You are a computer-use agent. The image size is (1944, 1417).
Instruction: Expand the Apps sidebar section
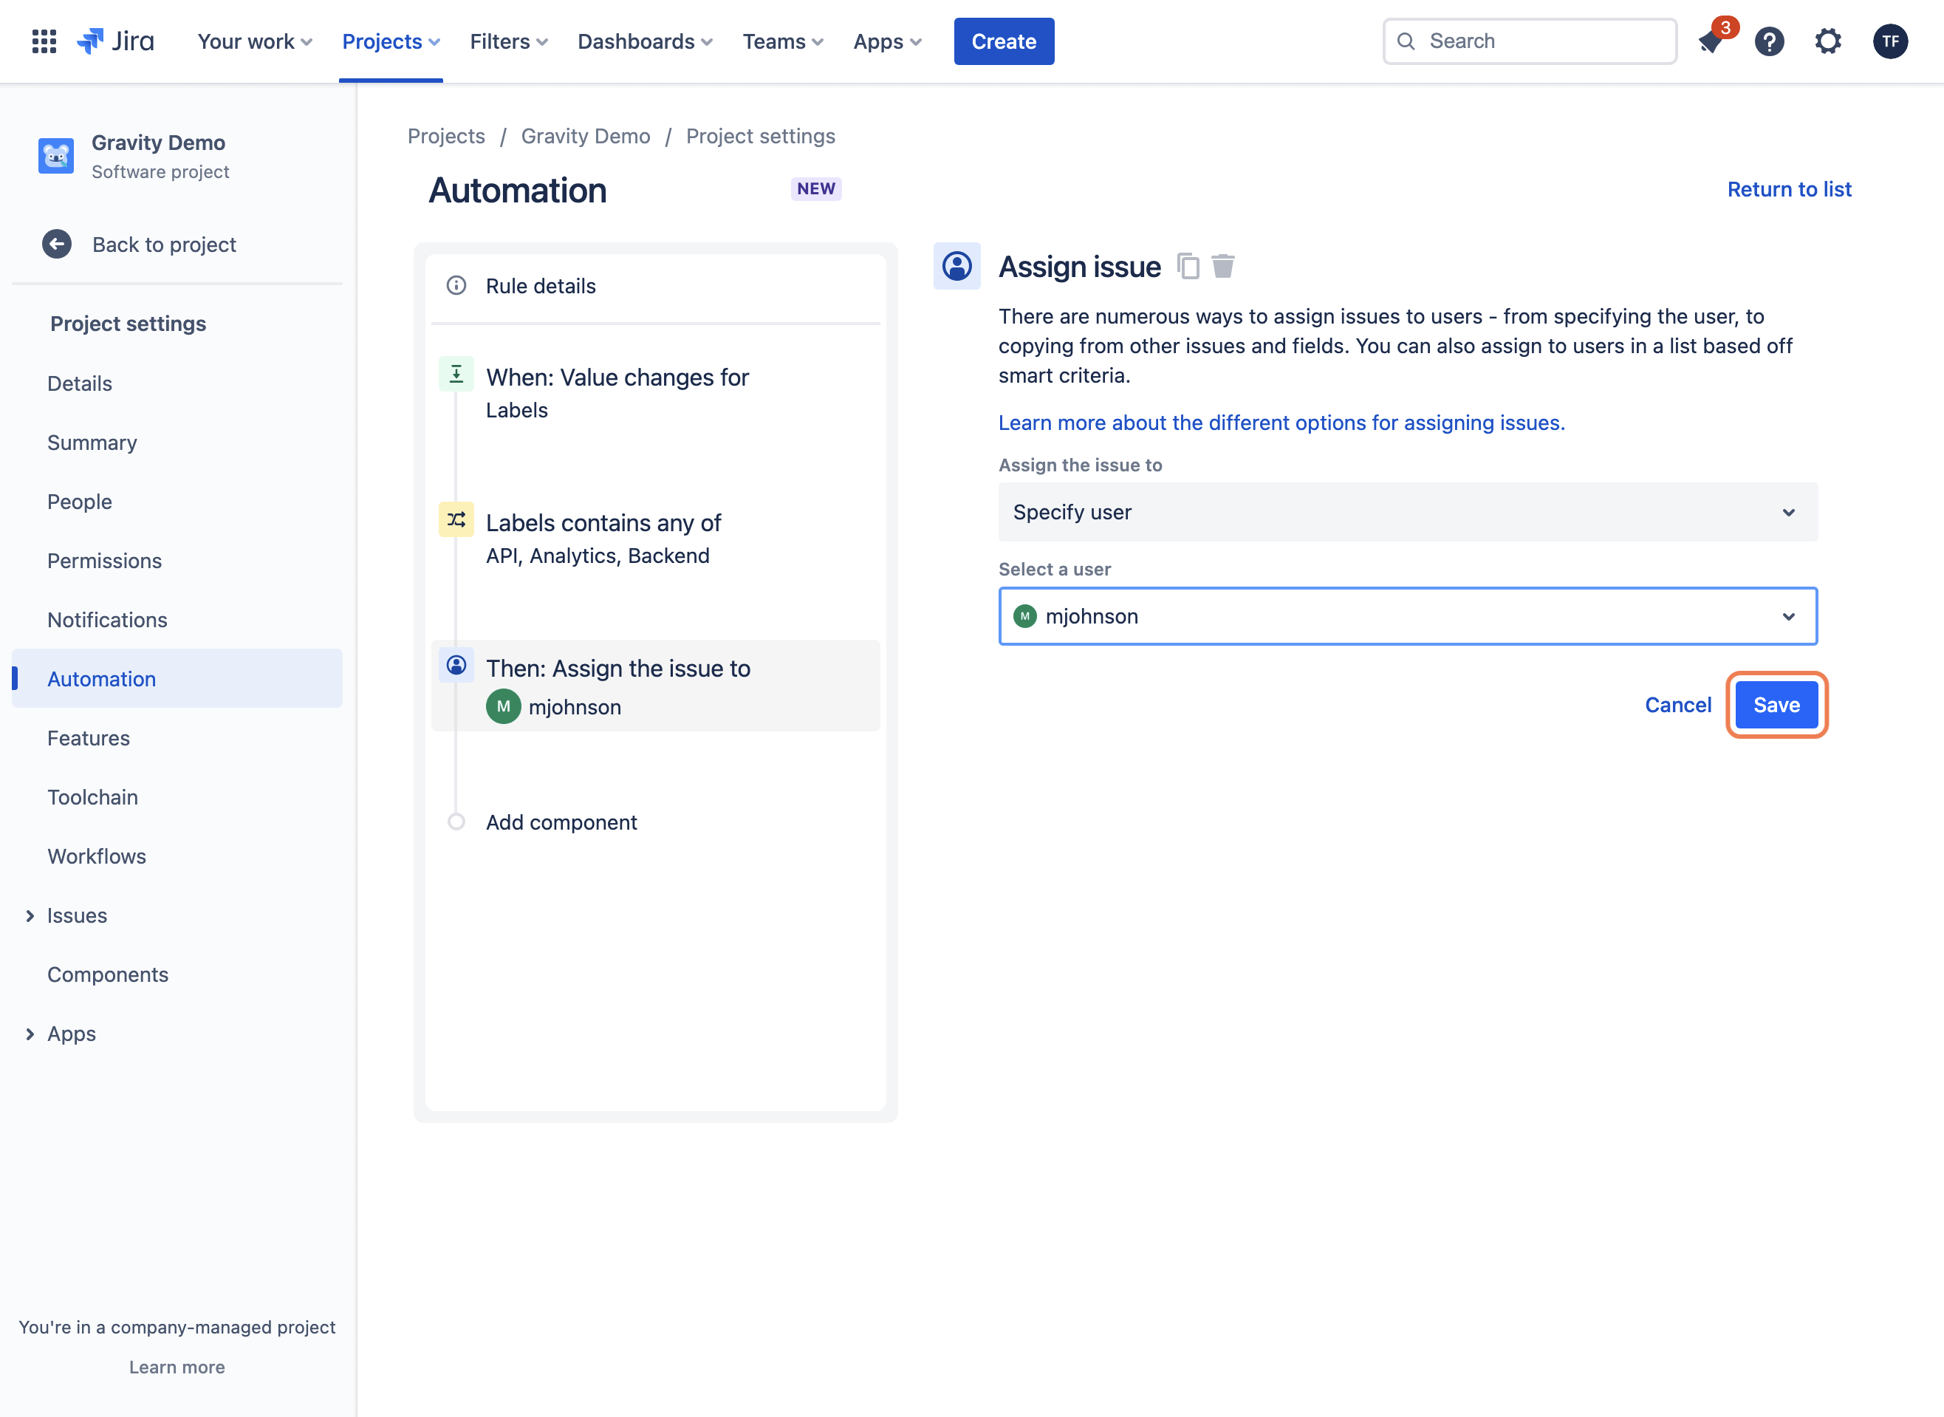coord(30,1034)
